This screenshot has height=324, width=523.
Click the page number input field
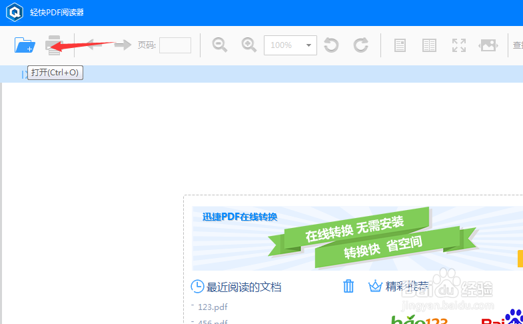pos(175,45)
